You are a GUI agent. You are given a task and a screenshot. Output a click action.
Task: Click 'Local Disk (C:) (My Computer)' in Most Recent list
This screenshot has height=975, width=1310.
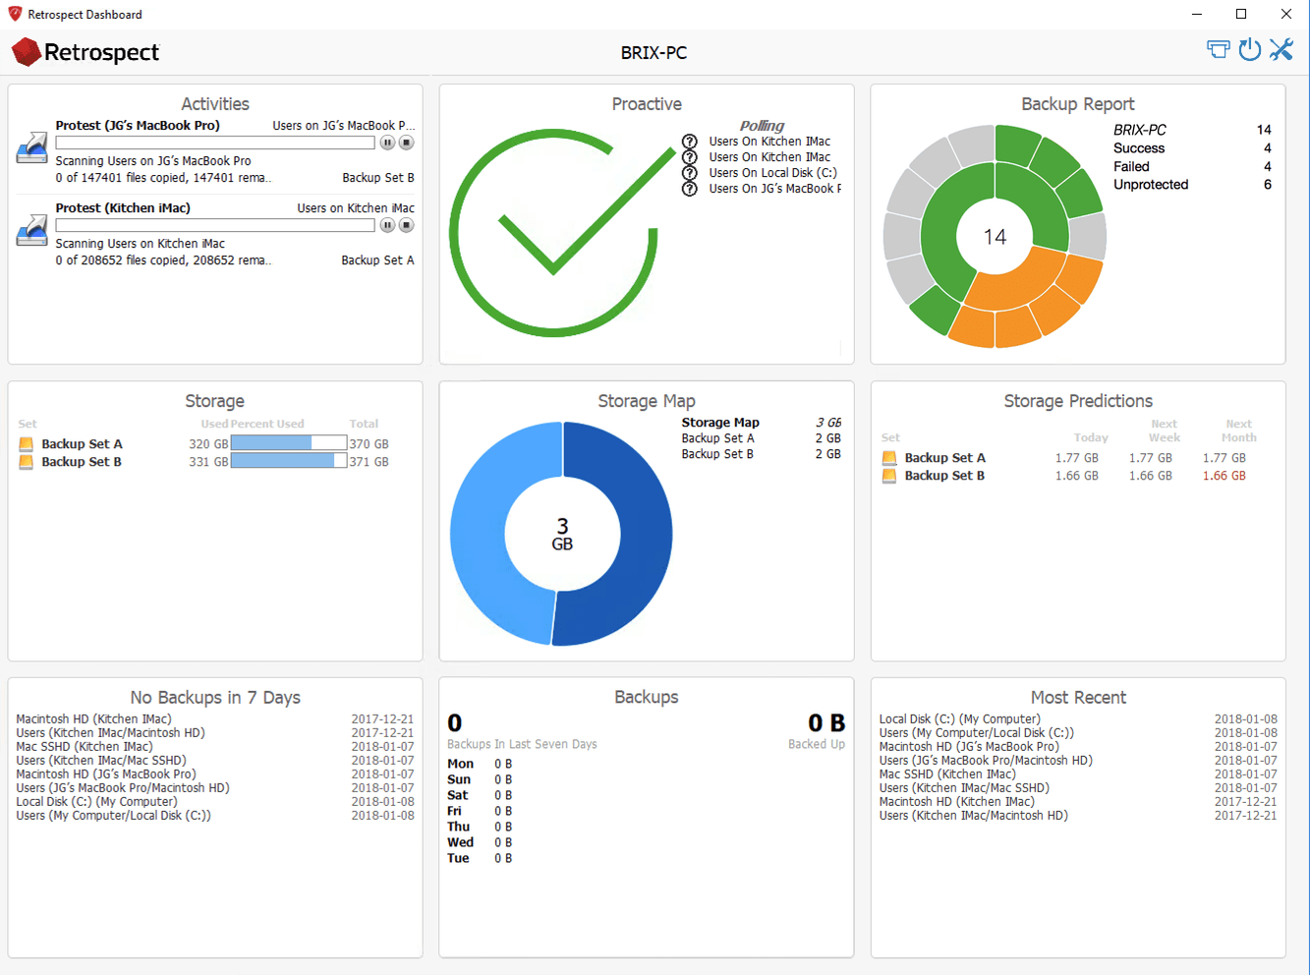tap(960, 719)
